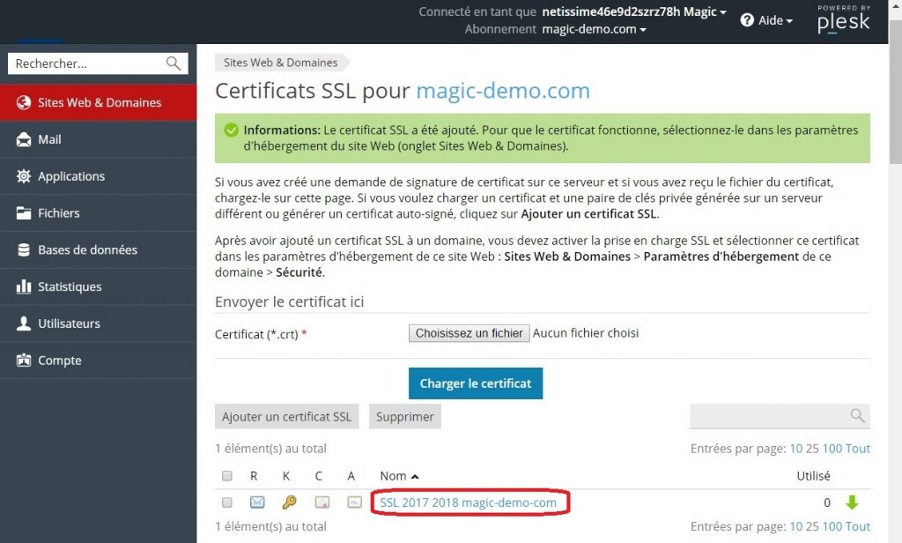Click the K column header

[x=286, y=476]
